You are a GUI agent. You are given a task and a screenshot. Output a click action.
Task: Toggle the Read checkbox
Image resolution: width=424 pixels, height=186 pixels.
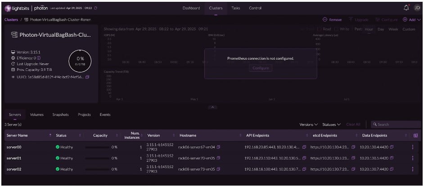pos(319,29)
